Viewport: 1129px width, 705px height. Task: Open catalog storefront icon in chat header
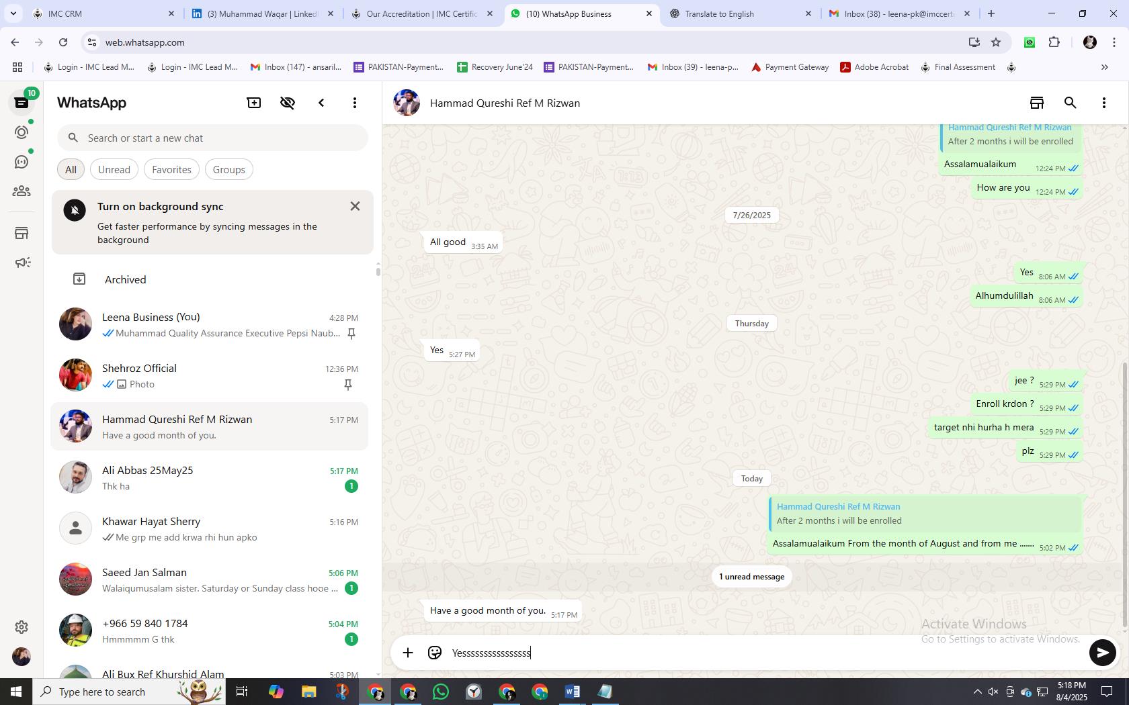click(x=1037, y=103)
